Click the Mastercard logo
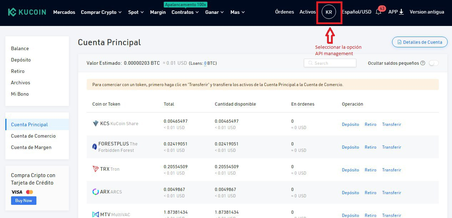 point(29,192)
